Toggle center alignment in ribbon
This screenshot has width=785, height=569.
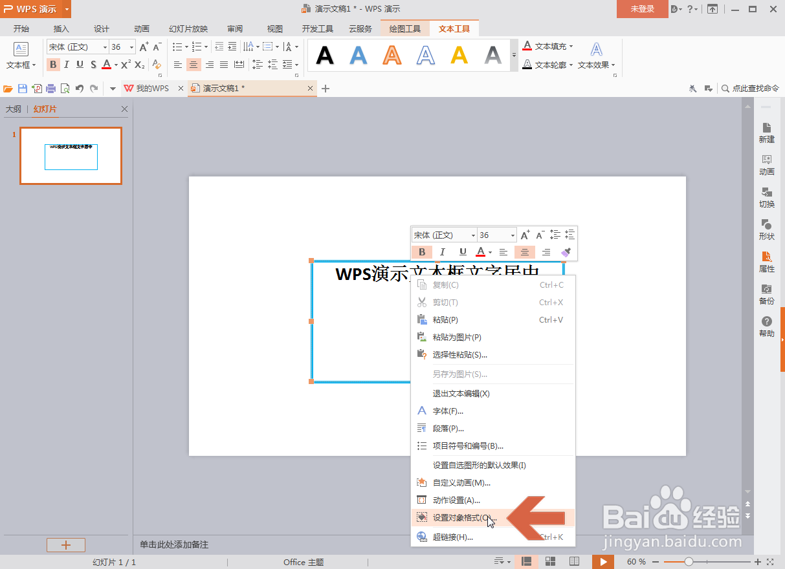click(x=193, y=65)
